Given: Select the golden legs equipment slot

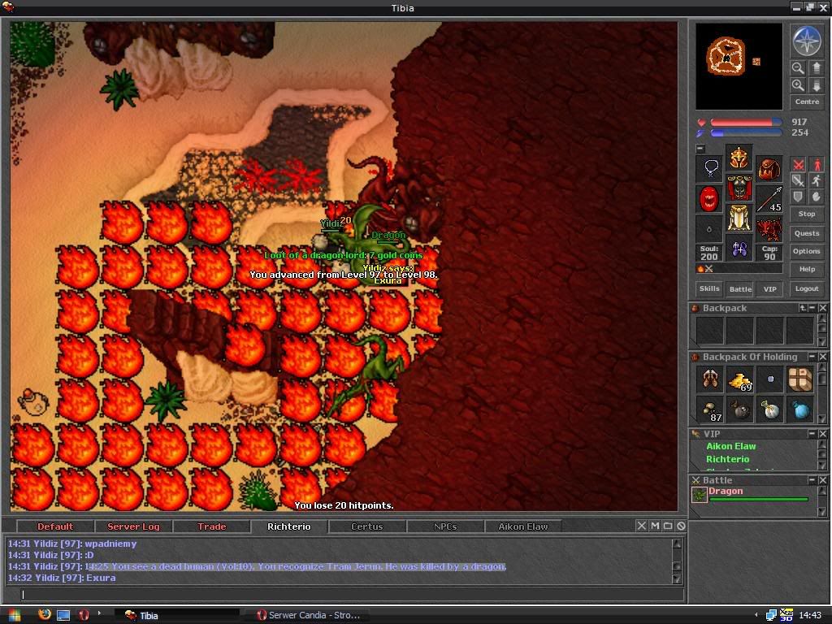Looking at the screenshot, I should point(739,218).
